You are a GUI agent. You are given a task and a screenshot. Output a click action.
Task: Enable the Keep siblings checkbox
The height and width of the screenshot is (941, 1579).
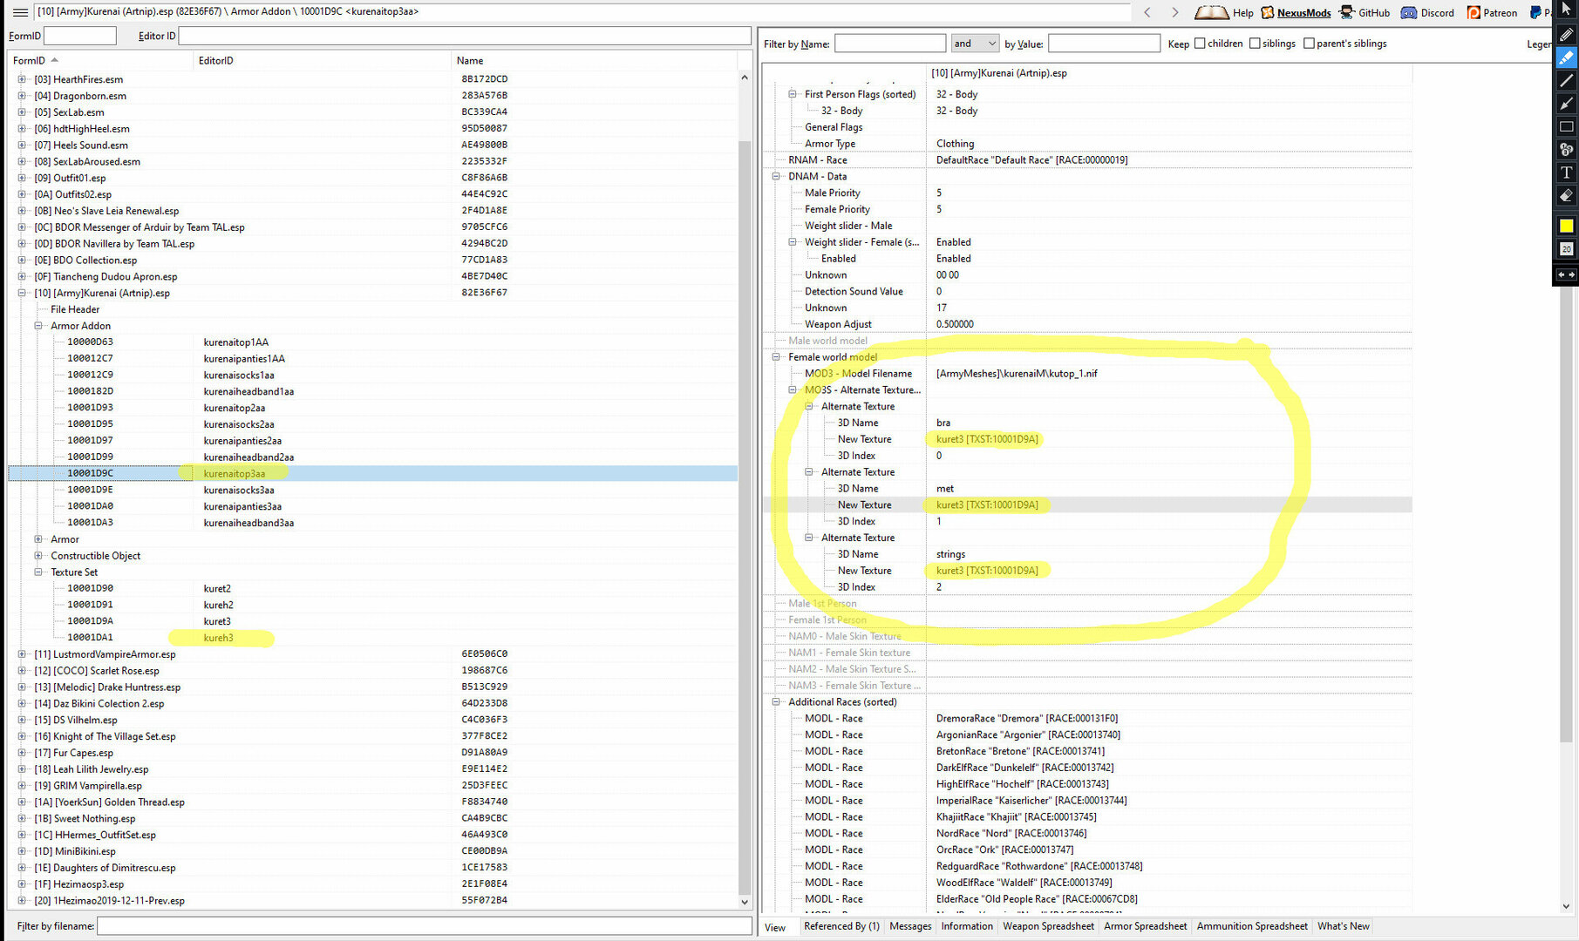coord(1255,44)
